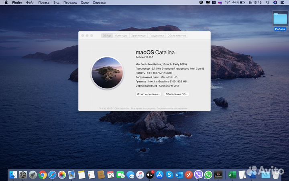The height and width of the screenshot is (181, 289).
Task: Open Music app in the Dock
Action: 140,175
